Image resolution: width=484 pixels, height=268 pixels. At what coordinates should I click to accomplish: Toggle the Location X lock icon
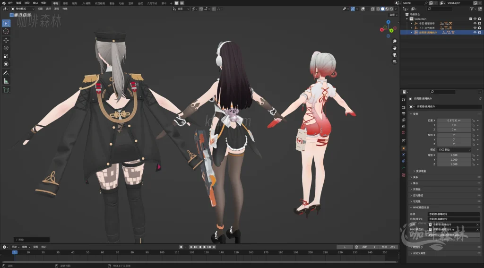(x=473, y=121)
